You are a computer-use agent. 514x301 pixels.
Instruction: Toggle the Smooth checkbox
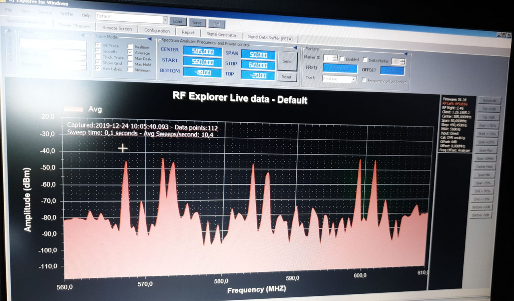98,51
